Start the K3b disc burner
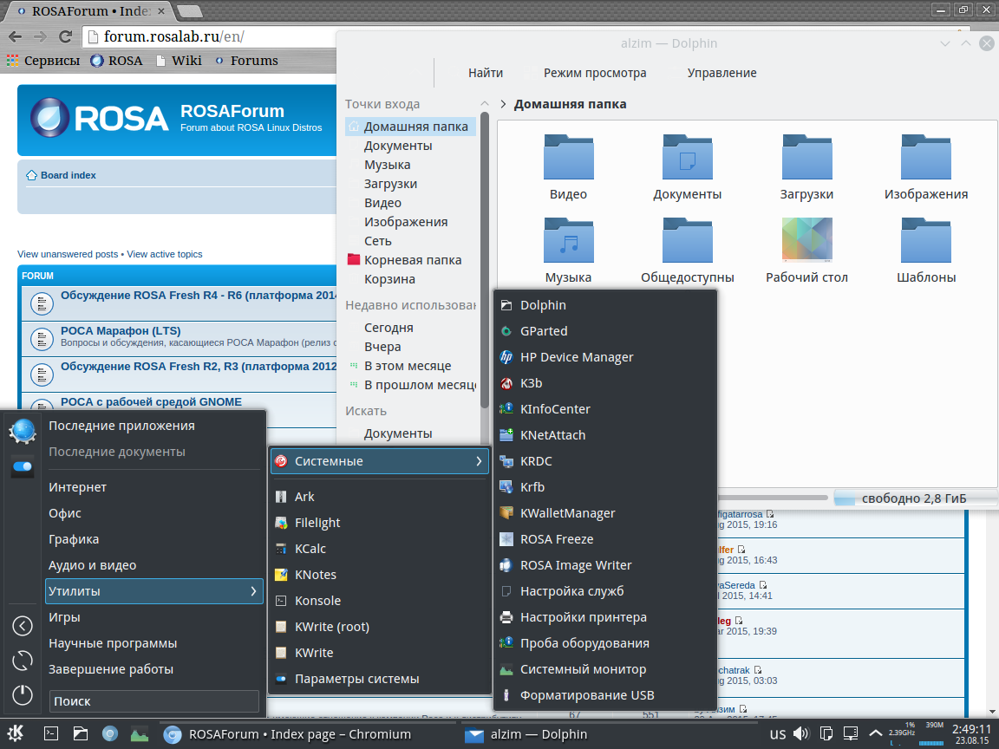Viewport: 999px width, 749px height. tap(531, 383)
